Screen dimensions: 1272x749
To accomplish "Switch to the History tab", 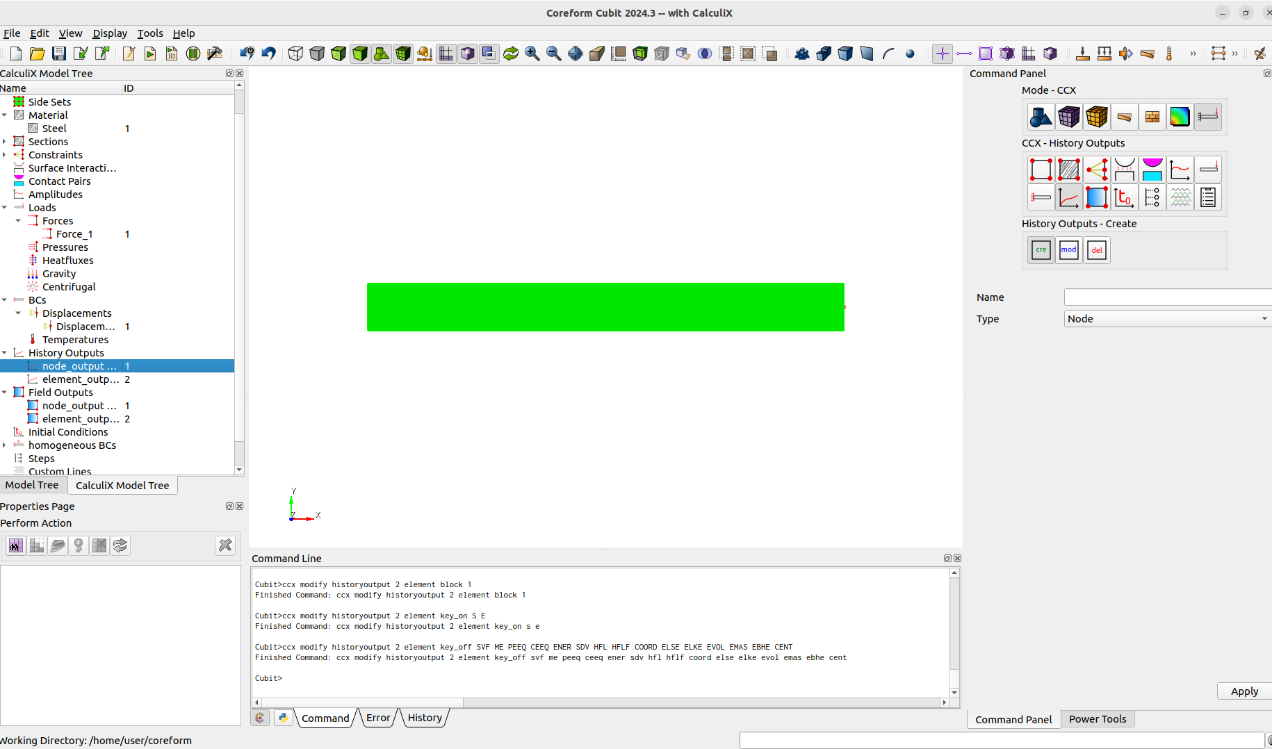I will (x=424, y=717).
